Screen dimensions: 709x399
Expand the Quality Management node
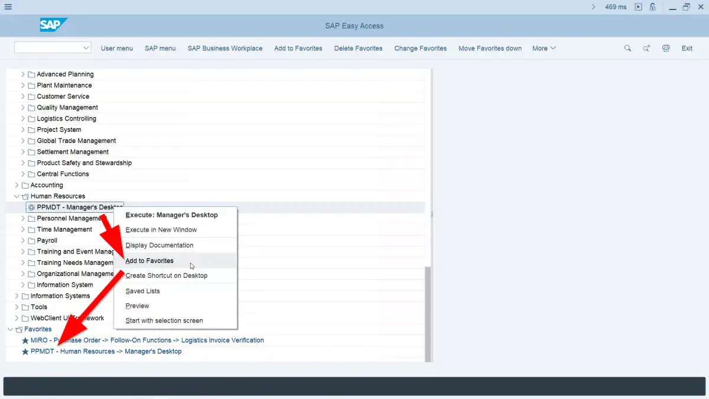tap(23, 108)
